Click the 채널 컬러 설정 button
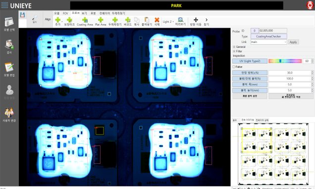The height and width of the screenshot is (189, 315). coord(250,96)
